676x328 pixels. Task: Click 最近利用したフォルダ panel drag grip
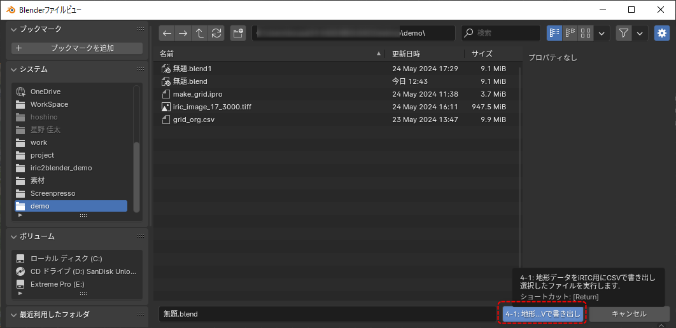coord(141,314)
